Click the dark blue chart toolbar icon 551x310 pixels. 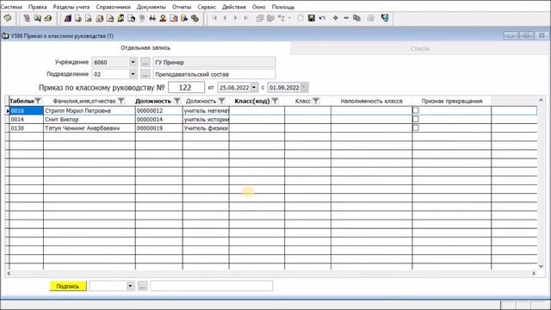coord(67,18)
